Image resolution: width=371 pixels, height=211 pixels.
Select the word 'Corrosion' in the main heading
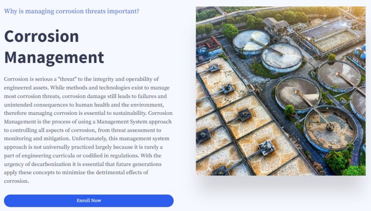click(x=42, y=36)
